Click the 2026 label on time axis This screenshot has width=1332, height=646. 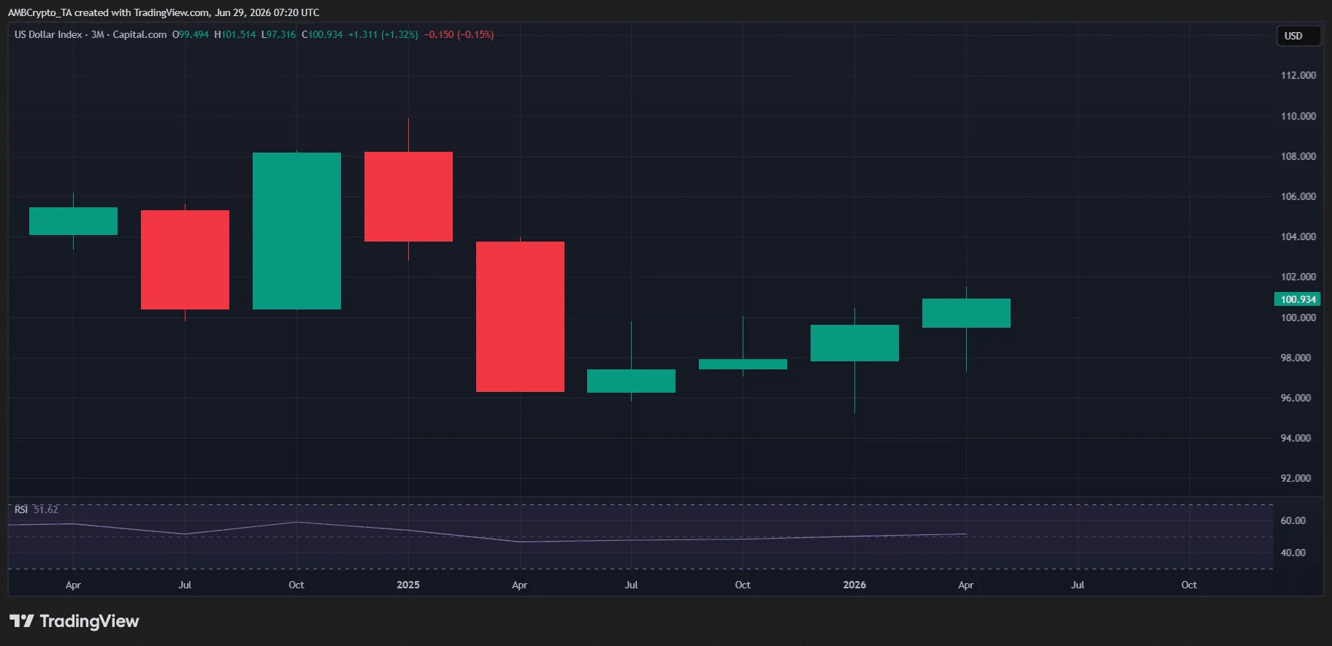pos(854,585)
